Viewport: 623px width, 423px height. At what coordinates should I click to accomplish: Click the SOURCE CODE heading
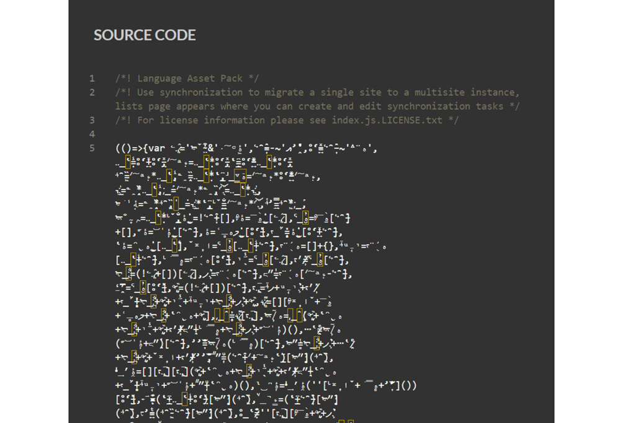pyautogui.click(x=145, y=35)
